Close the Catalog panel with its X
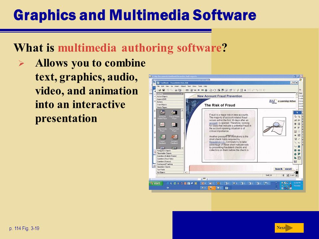319x239 pixels. pyautogui.click(x=182, y=94)
